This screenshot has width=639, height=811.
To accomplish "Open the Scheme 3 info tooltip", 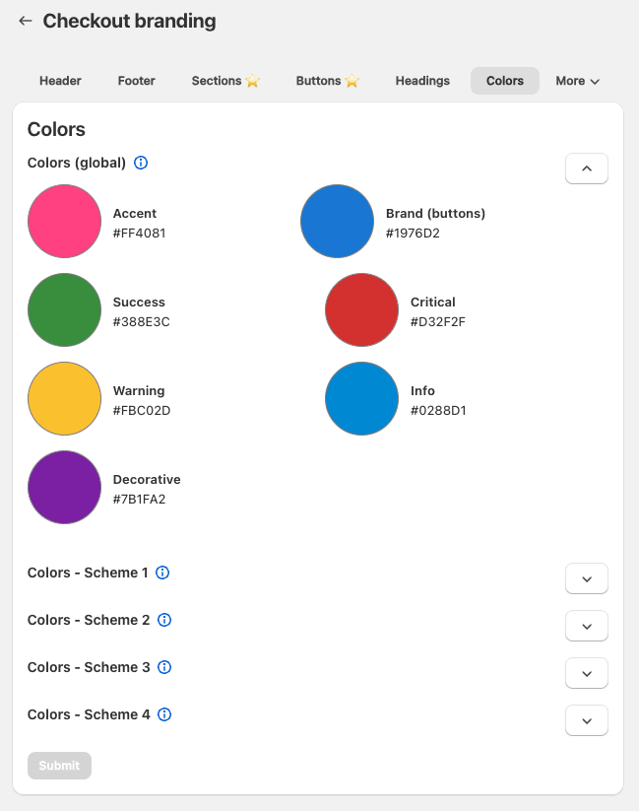I will (x=163, y=667).
